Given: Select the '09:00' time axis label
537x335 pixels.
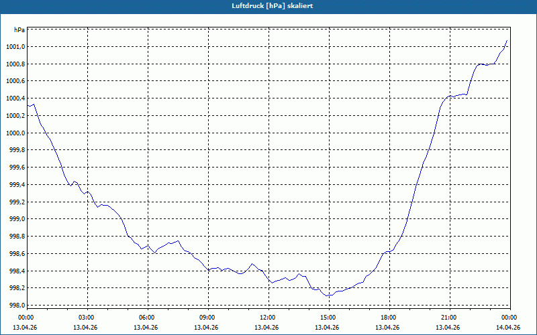Looking at the screenshot, I should click(x=206, y=318).
